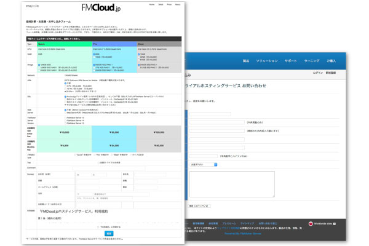Click the gray Shield column header cell

(159, 44)
